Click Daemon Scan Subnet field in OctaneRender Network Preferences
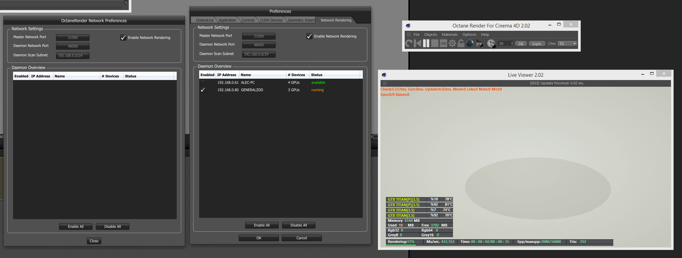The width and height of the screenshot is (682, 258). (x=73, y=56)
